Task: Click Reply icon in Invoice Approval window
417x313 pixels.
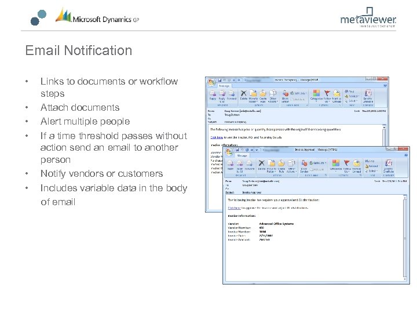Action: coord(231,166)
